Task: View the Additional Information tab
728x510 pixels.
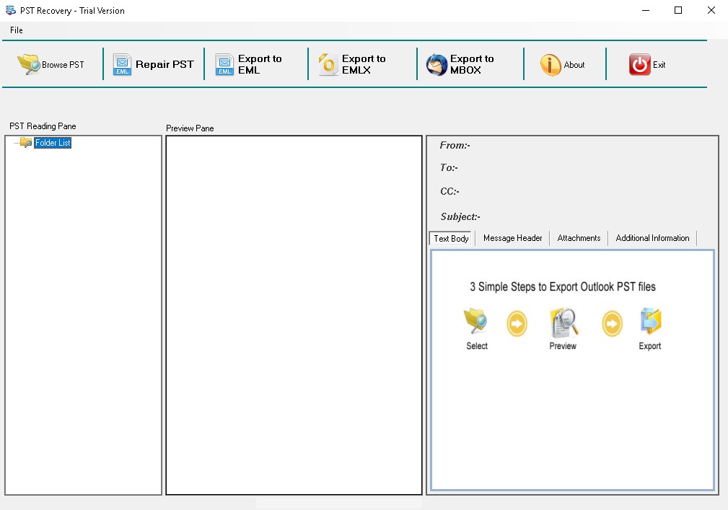Action: (x=652, y=237)
